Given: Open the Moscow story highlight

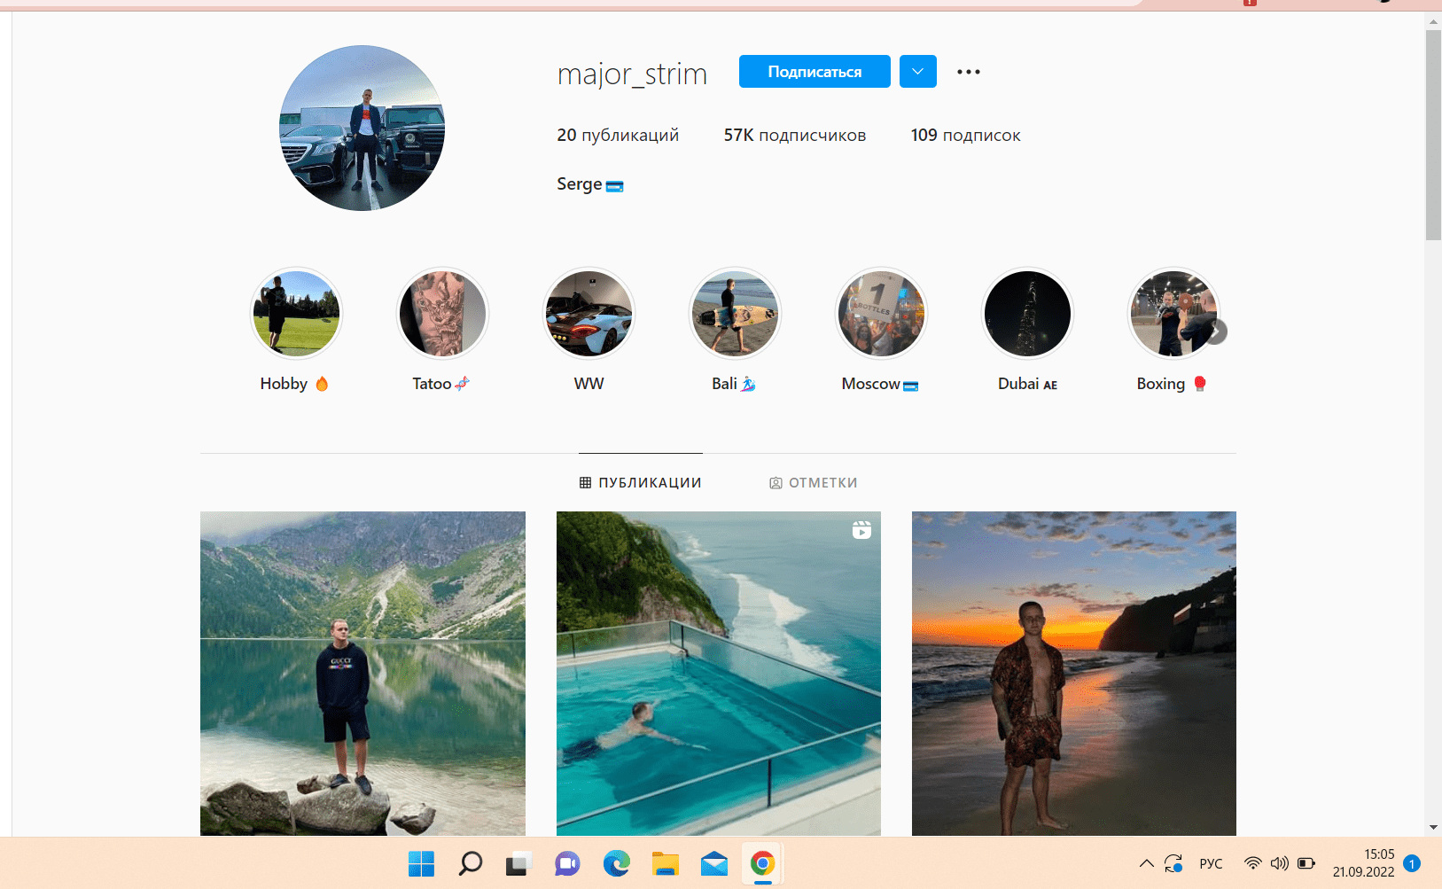Looking at the screenshot, I should pyautogui.click(x=881, y=314).
